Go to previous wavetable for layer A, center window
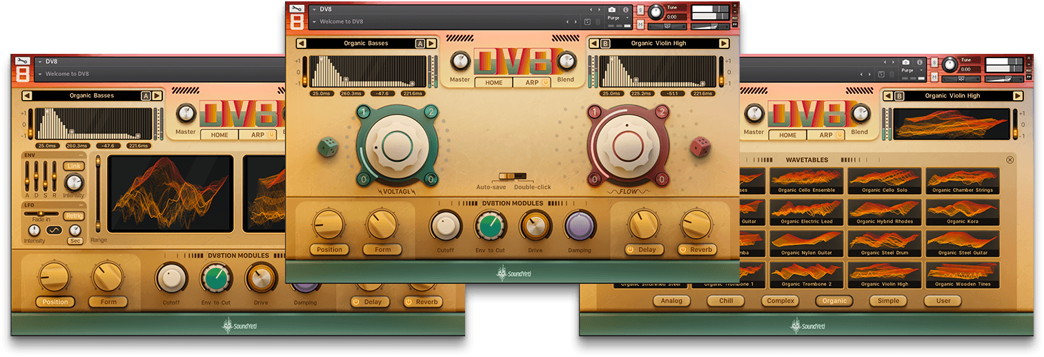The image size is (1044, 357). click(x=302, y=44)
